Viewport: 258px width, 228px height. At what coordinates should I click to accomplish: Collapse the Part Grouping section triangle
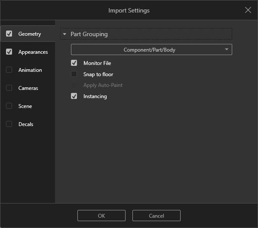[64, 34]
